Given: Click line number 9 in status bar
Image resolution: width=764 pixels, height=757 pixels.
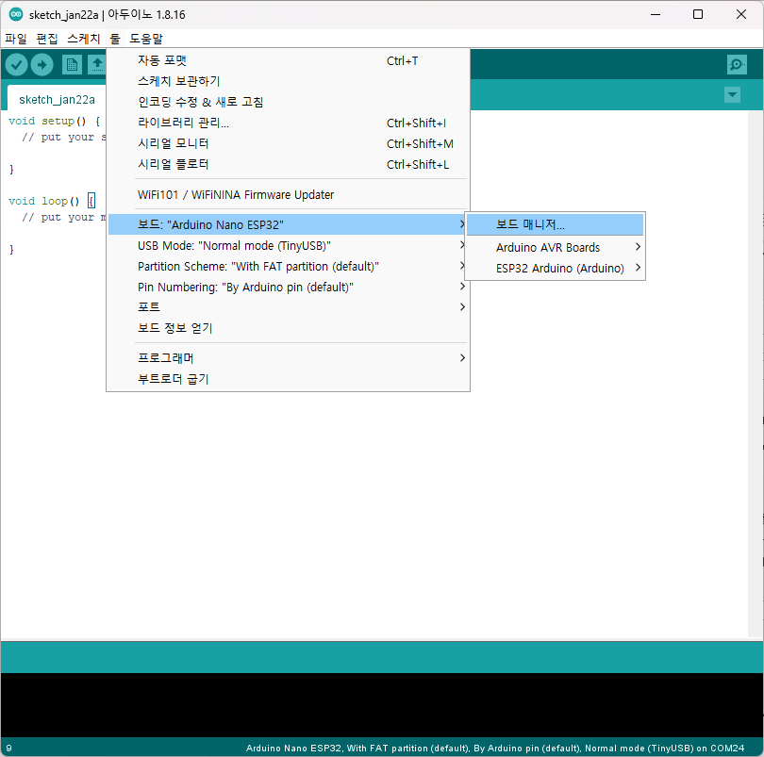Looking at the screenshot, I should click(x=8, y=748).
